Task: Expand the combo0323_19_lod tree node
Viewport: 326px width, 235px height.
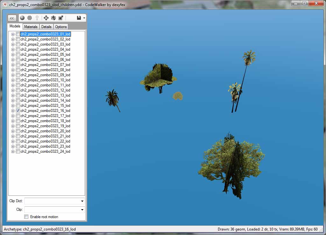Action: [13, 126]
